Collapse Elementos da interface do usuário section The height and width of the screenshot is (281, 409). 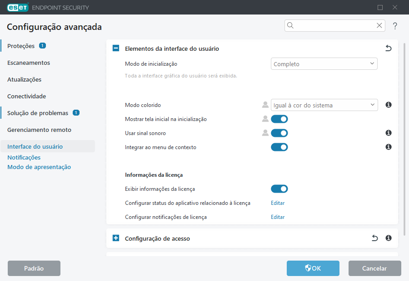[115, 48]
